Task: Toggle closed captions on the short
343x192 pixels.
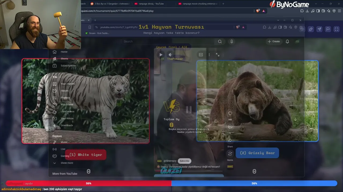Action: pos(201,55)
